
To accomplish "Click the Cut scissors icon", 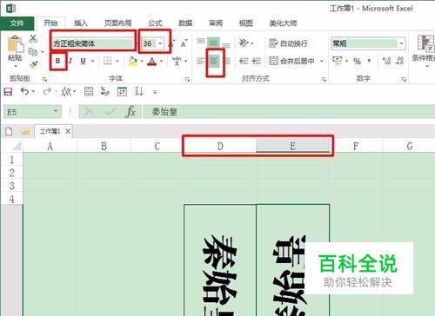I will 33,38.
